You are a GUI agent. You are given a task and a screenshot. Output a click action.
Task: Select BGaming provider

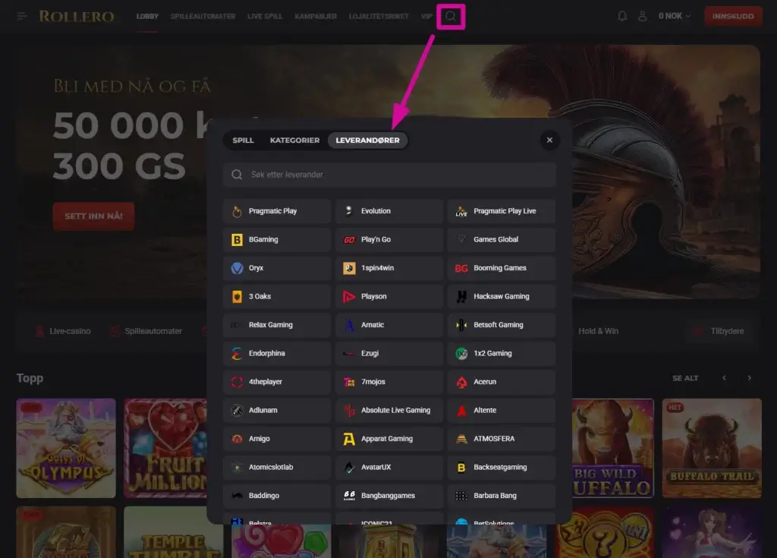(x=277, y=240)
